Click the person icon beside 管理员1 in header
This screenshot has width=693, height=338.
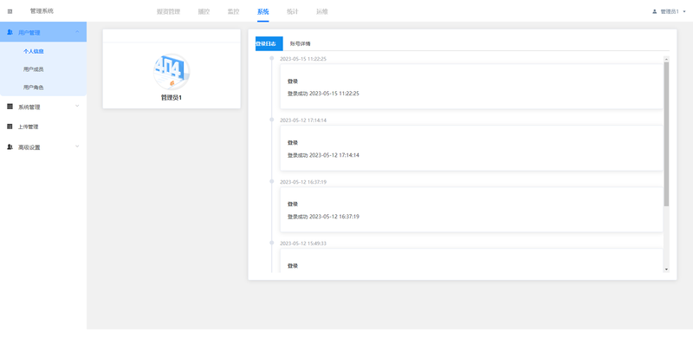pos(655,12)
